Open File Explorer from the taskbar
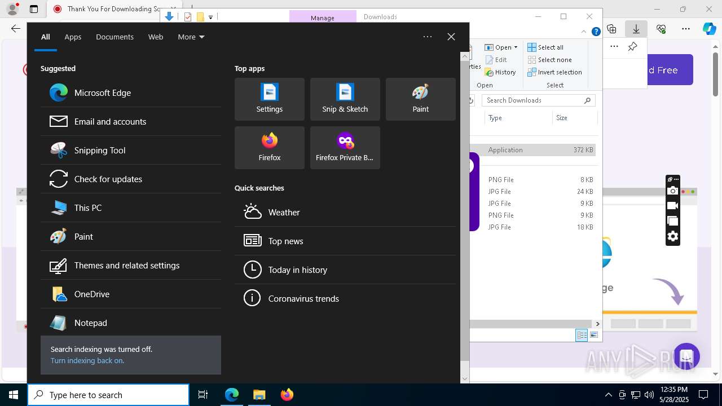722x406 pixels. click(x=259, y=395)
